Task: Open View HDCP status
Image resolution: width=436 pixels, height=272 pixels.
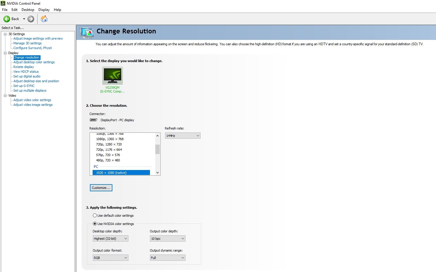Action: click(26, 72)
